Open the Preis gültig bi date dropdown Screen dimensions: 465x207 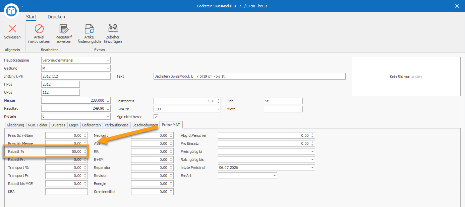click(312, 151)
